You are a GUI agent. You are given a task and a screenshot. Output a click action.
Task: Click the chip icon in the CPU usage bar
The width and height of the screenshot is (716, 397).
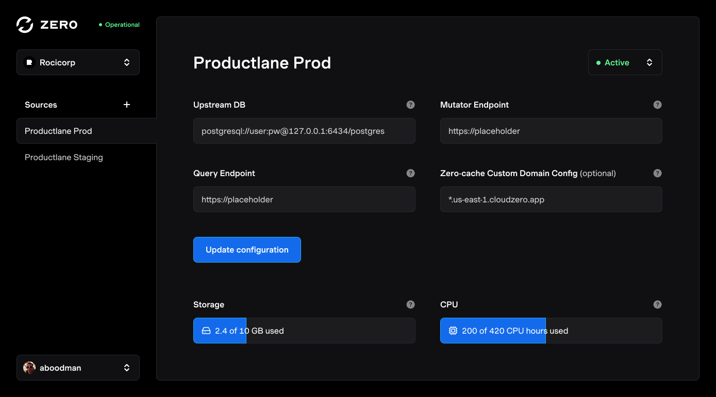tap(453, 331)
